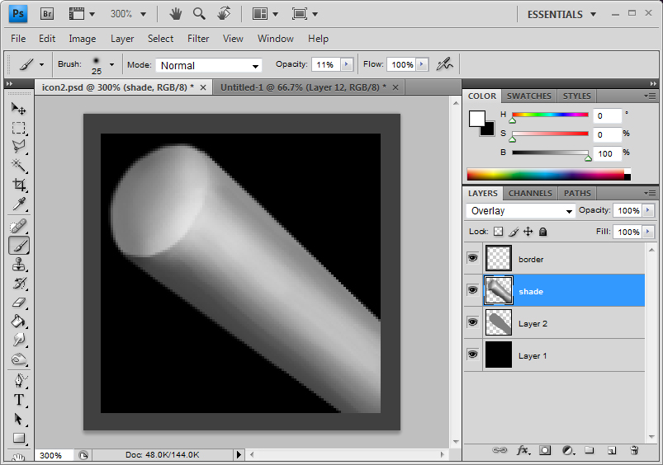Screen dimensions: 663x465
Task: Launch Adobe Bridge
Action: tap(47, 14)
